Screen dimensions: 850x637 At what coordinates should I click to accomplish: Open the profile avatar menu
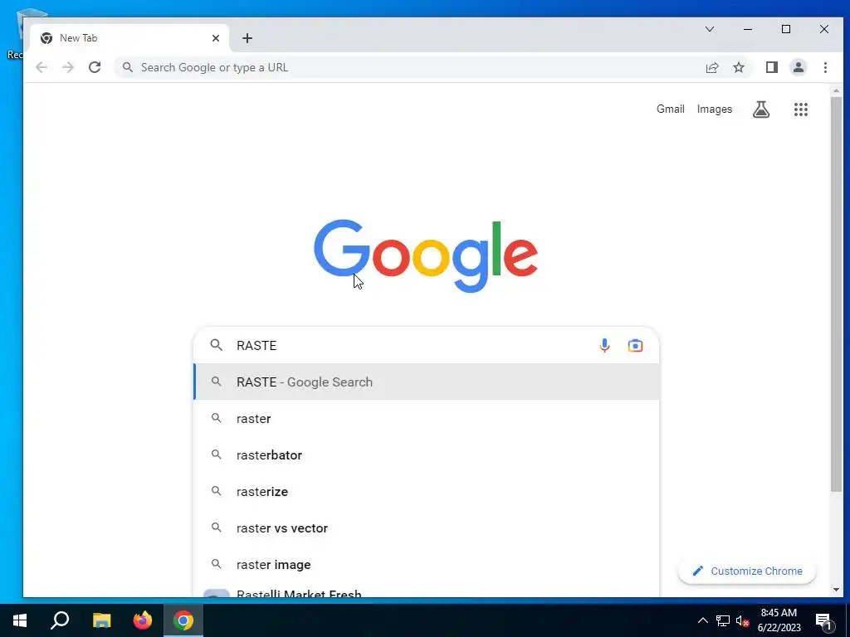coord(798,67)
